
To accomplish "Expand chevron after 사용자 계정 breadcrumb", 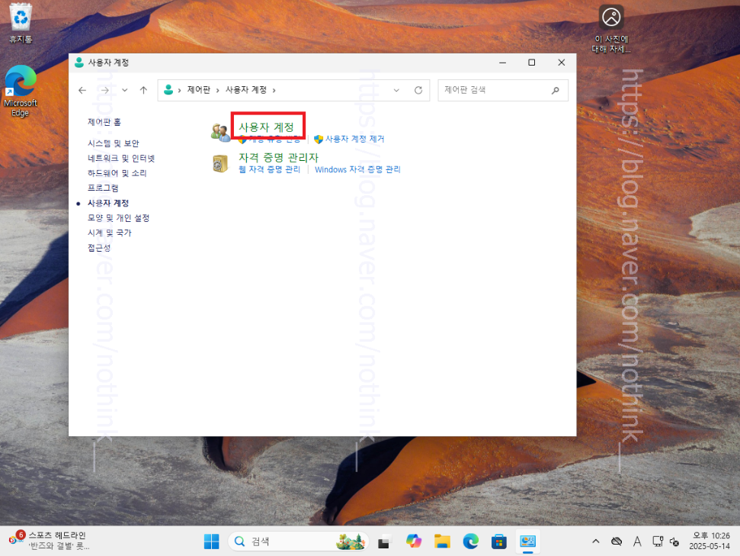I will point(274,90).
